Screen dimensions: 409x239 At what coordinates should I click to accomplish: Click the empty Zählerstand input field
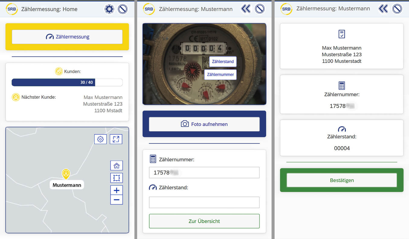click(204, 202)
